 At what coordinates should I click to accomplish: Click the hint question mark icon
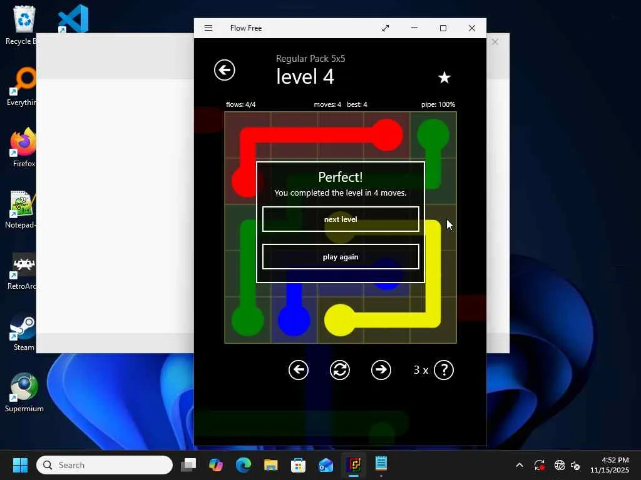coord(444,370)
